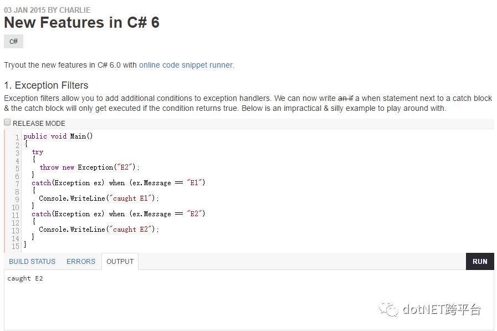Switch to the BUILD STATUS tab
This screenshot has width=497, height=331.
(32, 262)
